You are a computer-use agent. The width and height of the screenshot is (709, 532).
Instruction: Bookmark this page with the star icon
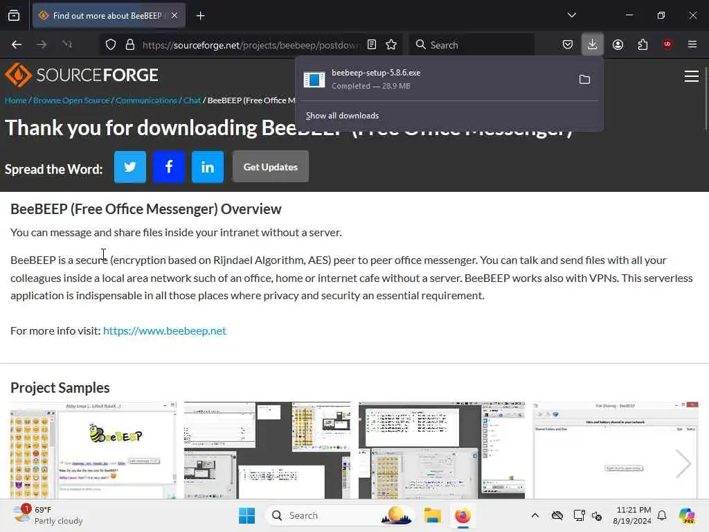[391, 44]
